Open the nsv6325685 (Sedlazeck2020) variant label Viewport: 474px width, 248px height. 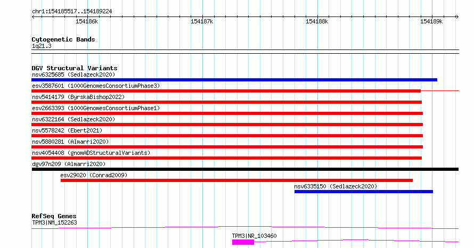coord(73,75)
